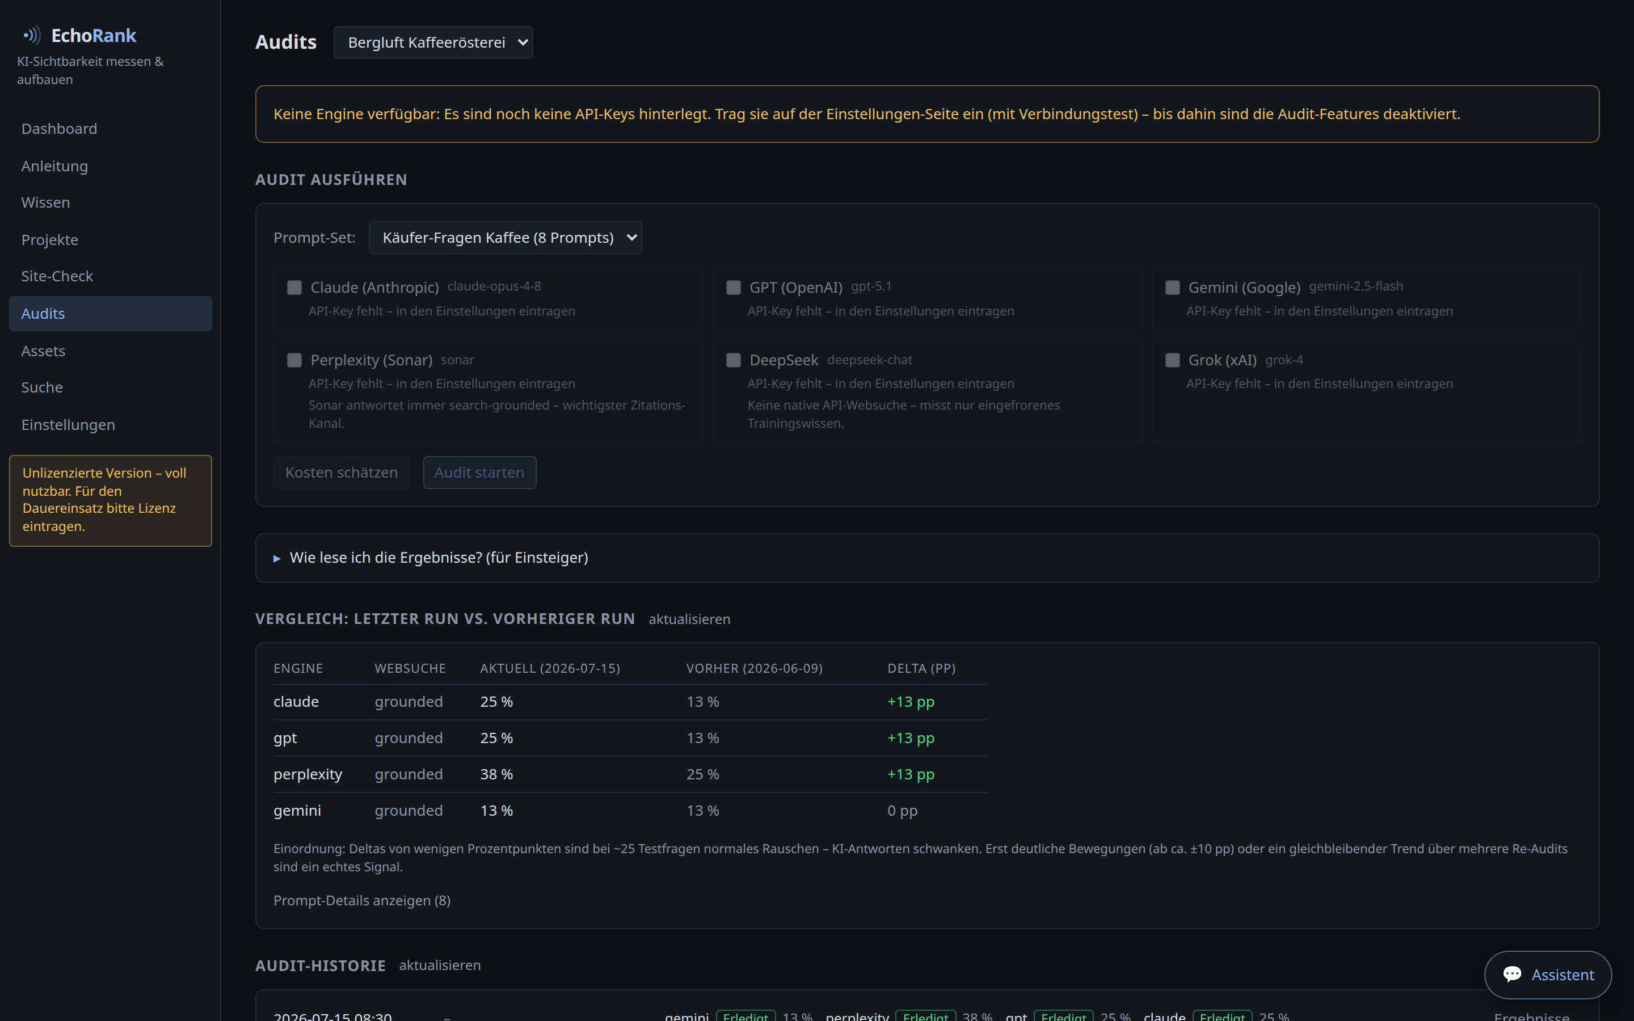The image size is (1634, 1021).
Task: Click the Kosten schätzen button
Action: 342,472
